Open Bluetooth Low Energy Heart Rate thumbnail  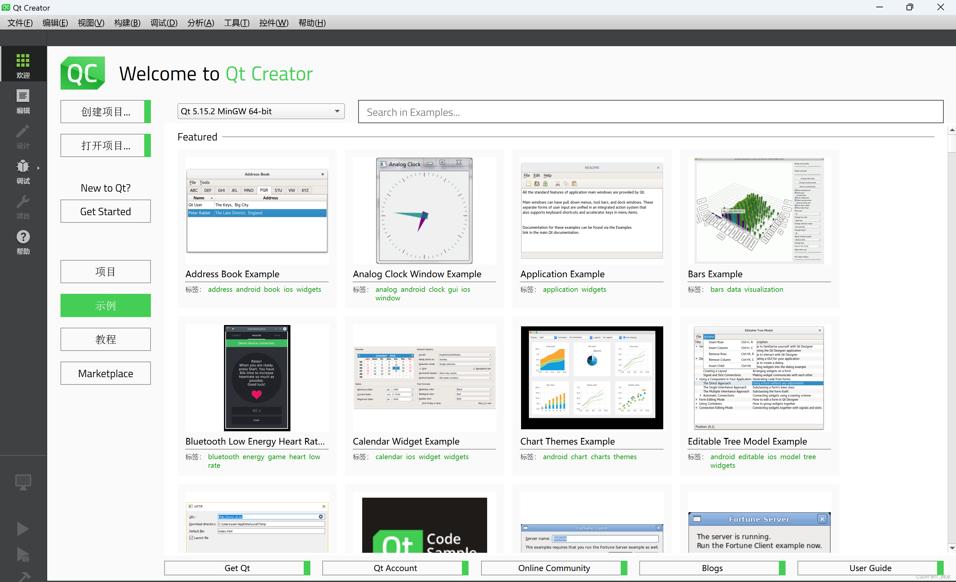pos(257,378)
